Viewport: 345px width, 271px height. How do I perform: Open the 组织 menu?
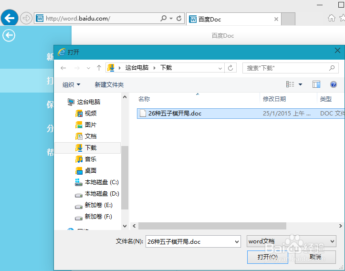coord(71,85)
